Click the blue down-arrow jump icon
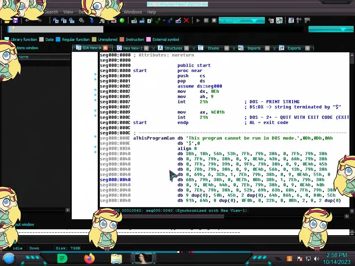The image size is (355, 266). pos(92,20)
